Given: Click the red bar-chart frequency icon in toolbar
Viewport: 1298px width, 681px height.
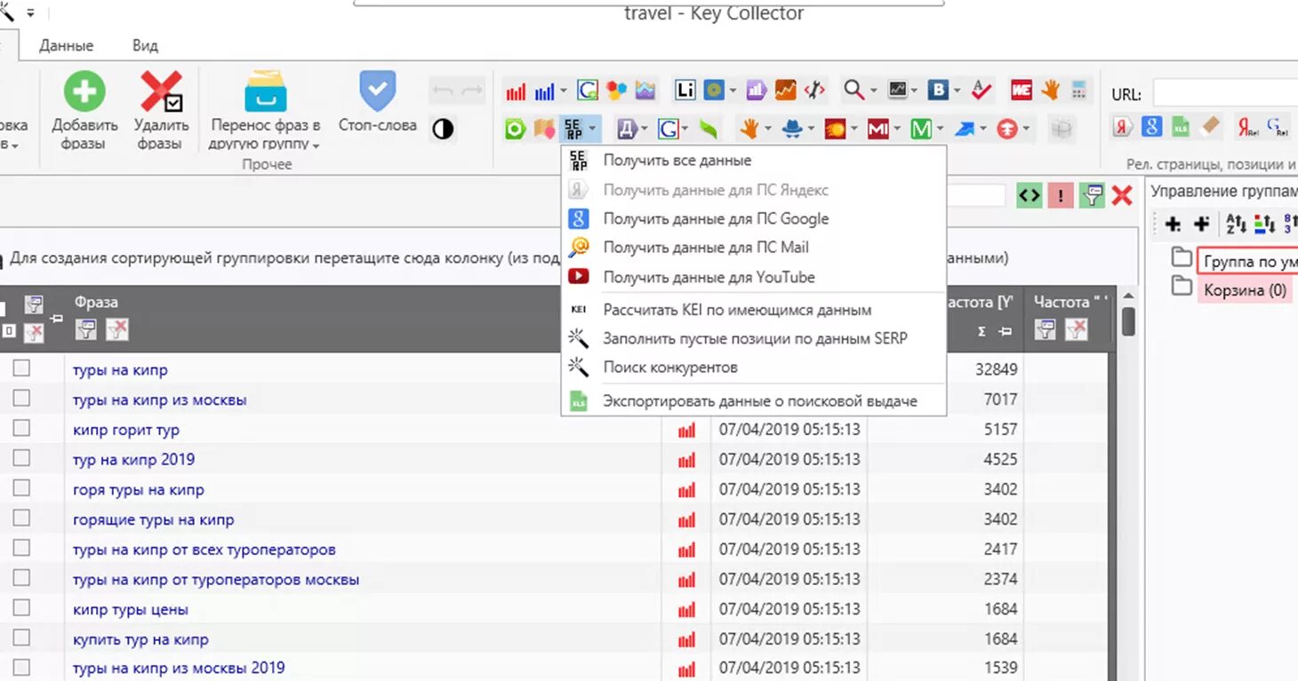Looking at the screenshot, I should (516, 91).
